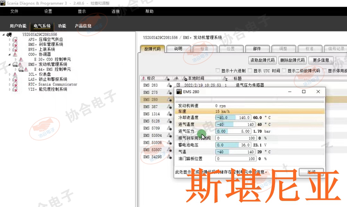Toggle the 显示 UTC 时间 checkbox
Screen dimensions: 347x207
point(250,70)
